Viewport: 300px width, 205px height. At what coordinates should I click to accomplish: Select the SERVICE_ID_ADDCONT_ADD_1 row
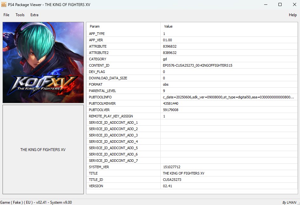tap(192, 122)
